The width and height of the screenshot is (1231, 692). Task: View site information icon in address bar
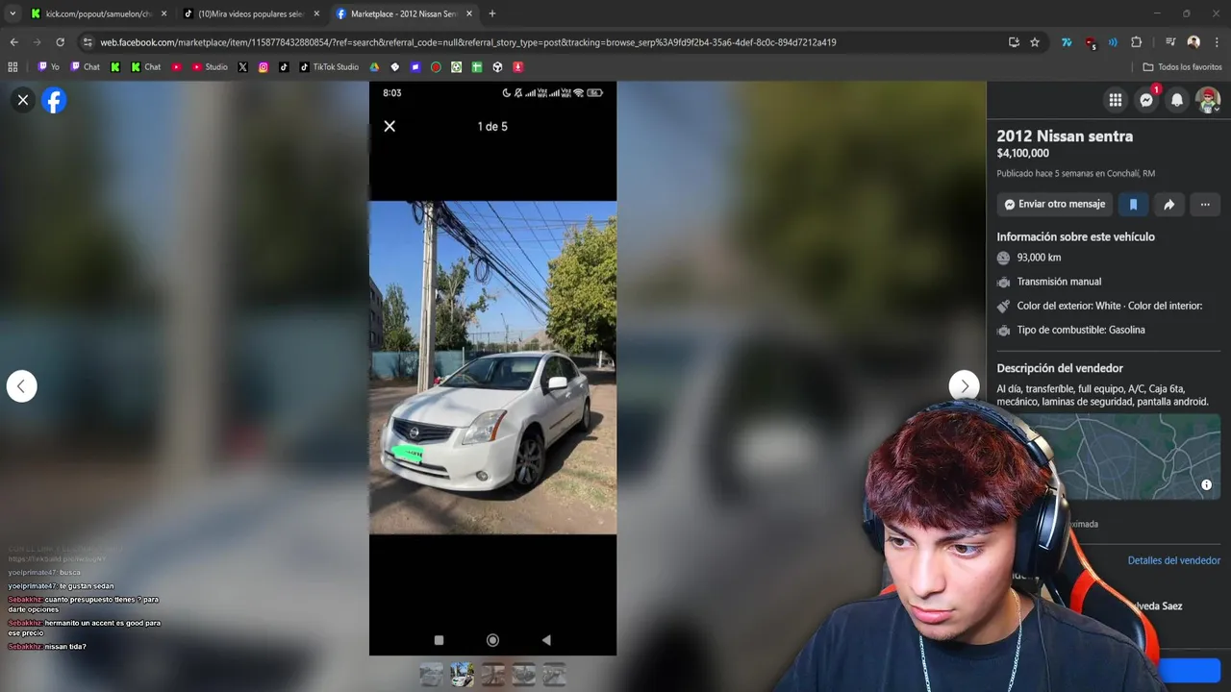tap(88, 42)
